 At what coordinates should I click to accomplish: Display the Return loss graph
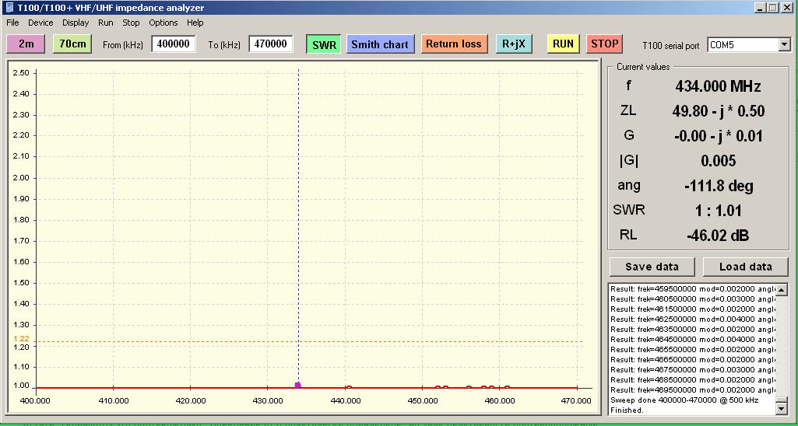(x=454, y=44)
